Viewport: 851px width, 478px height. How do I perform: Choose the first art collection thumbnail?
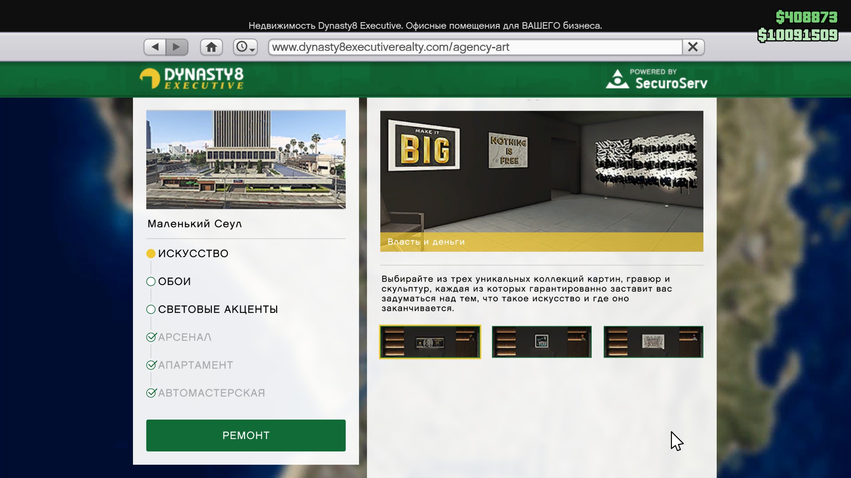pos(430,342)
